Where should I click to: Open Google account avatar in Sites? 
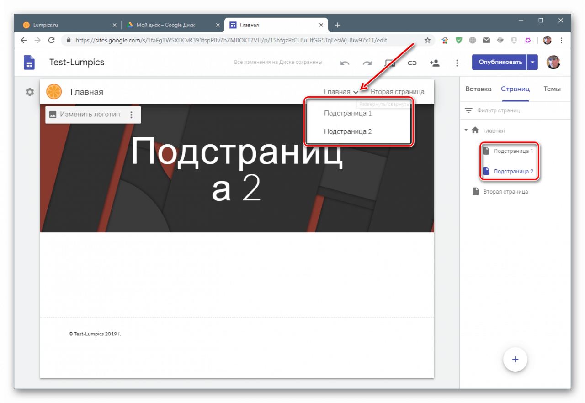coord(553,63)
